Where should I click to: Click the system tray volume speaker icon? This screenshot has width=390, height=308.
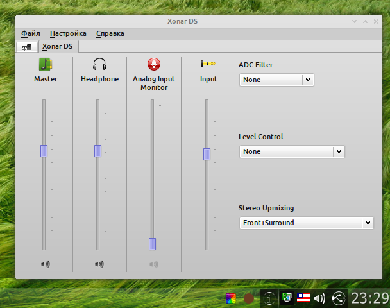[319, 298]
